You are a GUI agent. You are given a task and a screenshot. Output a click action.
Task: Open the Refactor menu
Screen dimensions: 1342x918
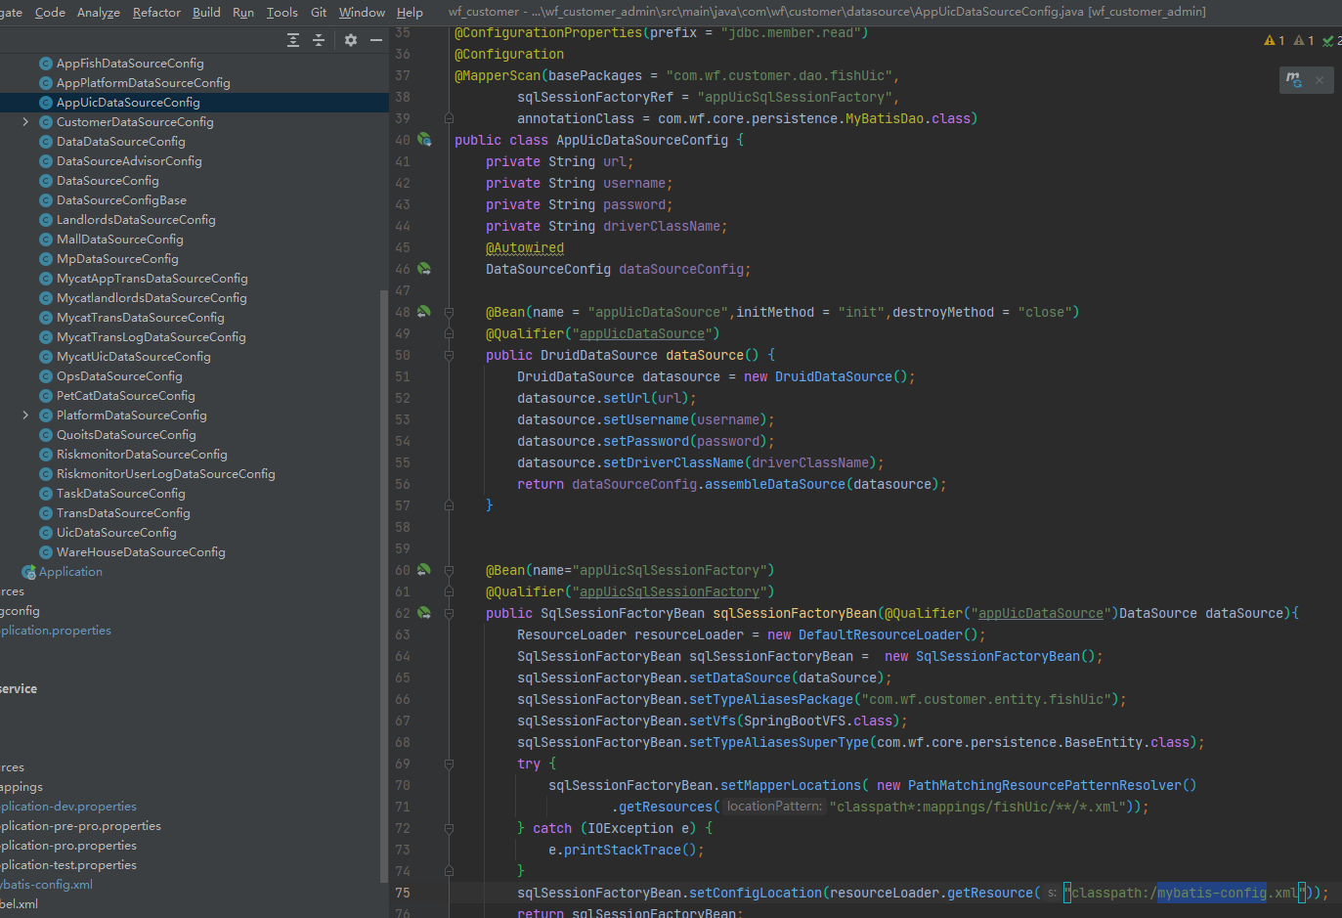coord(156,12)
